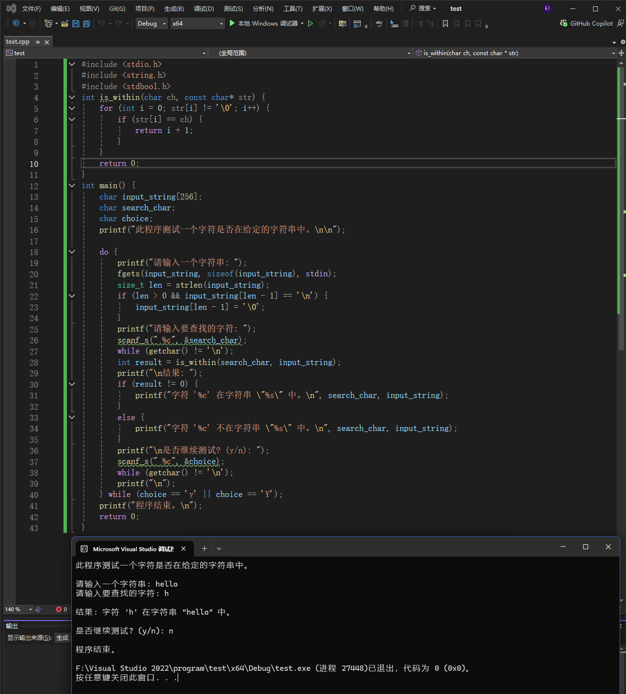Open the find in files folder icon
Screen dimensions: 626x694
(343, 23)
